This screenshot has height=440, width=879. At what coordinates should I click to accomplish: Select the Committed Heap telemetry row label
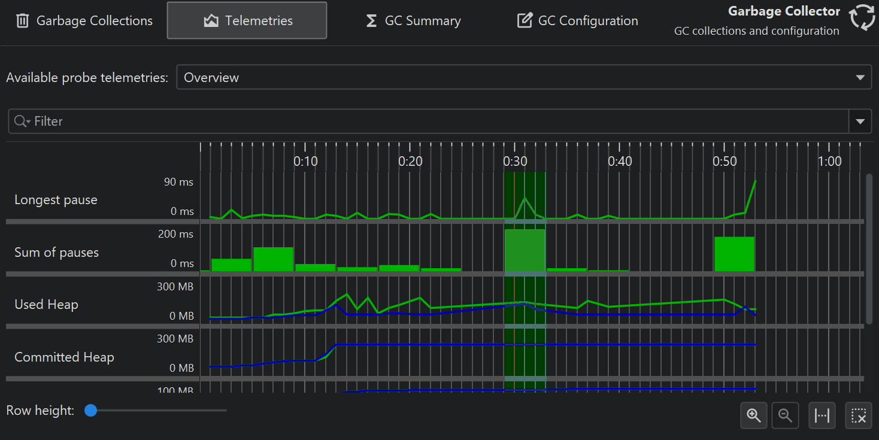(x=64, y=357)
